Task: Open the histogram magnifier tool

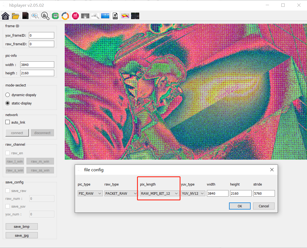Action: (45, 16)
